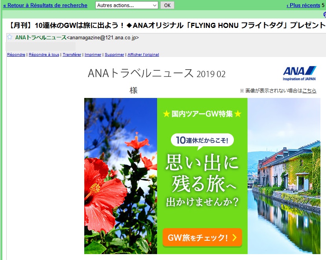Click the ANA Inspiration of JAPAN logo
This screenshot has height=260, width=326.
(x=299, y=73)
